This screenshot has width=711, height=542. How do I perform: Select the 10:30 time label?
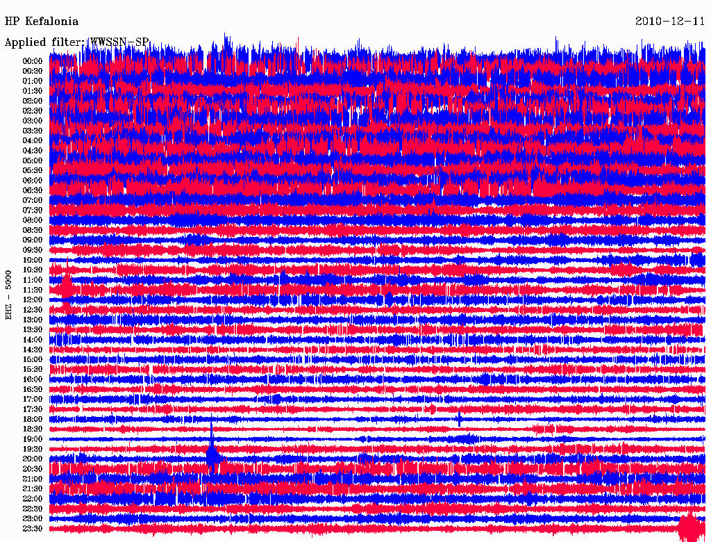(x=33, y=270)
